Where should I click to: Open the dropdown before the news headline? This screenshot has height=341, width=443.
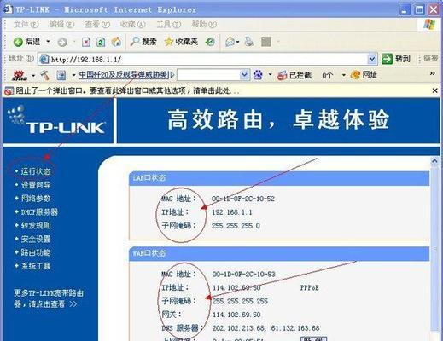click(73, 75)
